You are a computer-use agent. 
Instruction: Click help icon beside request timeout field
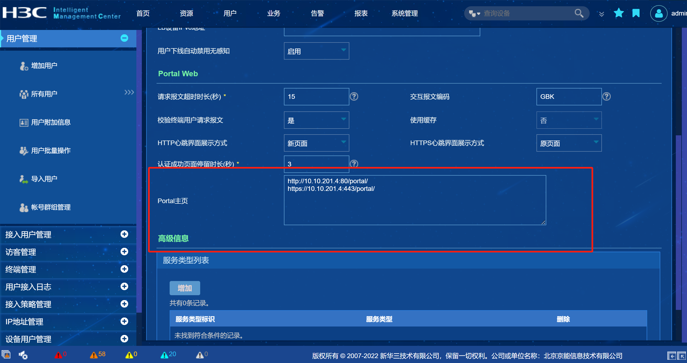click(x=354, y=96)
